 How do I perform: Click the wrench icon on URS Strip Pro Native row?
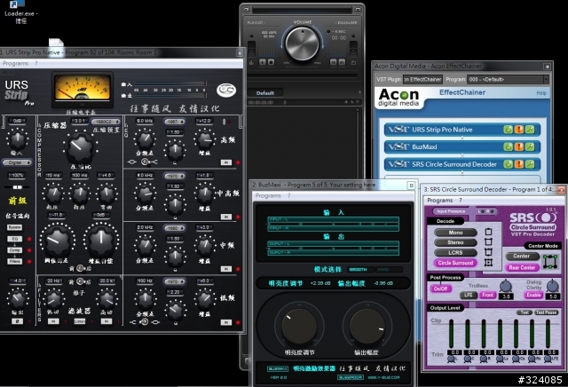530,130
